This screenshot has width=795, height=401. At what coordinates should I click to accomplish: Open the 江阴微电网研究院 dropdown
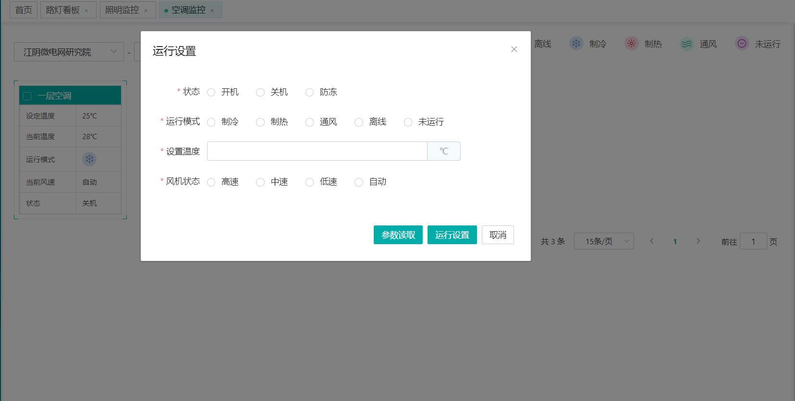69,52
